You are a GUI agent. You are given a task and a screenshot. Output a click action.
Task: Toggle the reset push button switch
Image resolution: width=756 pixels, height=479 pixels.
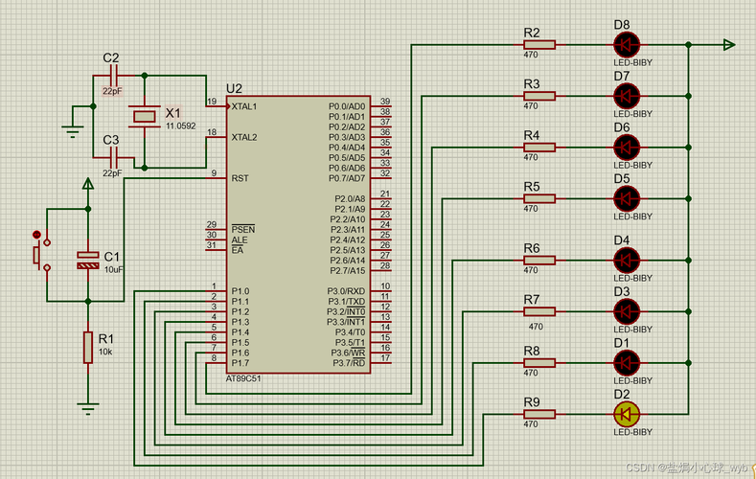pyautogui.click(x=41, y=255)
